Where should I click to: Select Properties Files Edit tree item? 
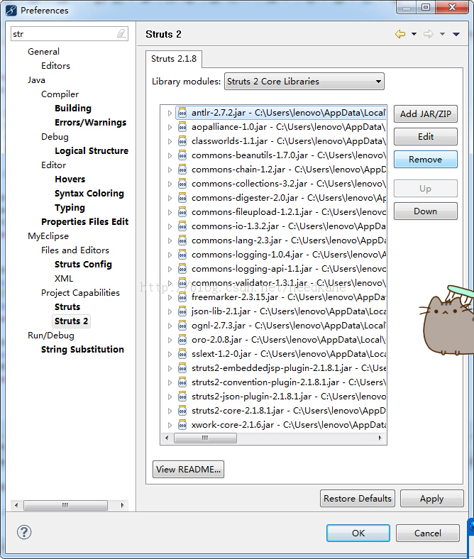point(85,222)
